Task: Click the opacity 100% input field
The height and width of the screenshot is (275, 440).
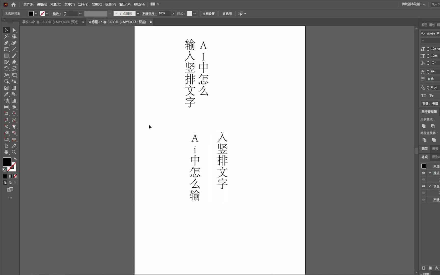Action: coord(164,13)
